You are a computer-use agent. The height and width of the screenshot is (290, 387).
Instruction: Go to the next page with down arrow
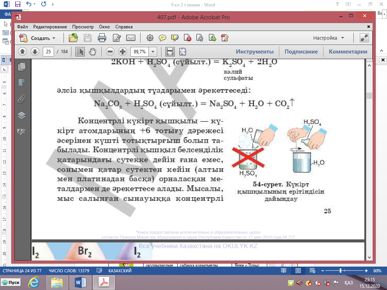click(x=35, y=51)
